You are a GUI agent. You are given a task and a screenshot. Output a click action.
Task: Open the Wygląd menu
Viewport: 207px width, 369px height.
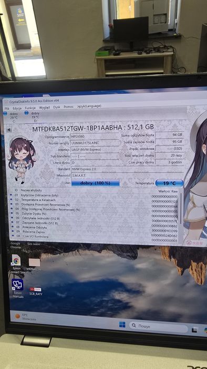[44, 108]
